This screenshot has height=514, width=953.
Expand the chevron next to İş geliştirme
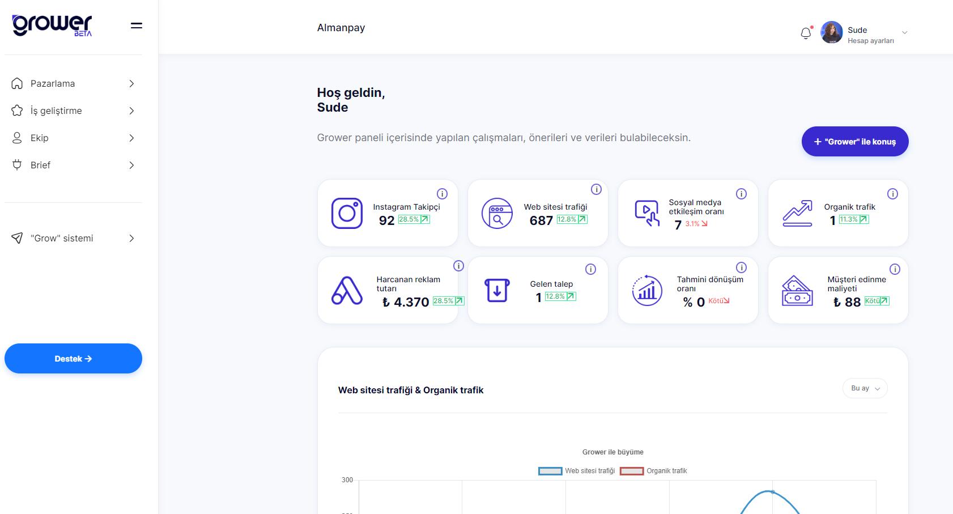tap(131, 111)
